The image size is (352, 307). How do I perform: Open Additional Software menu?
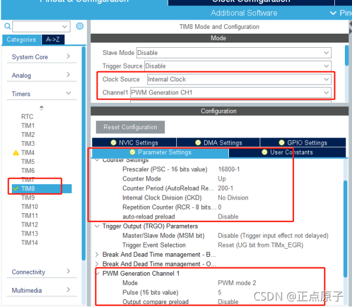click(x=244, y=13)
